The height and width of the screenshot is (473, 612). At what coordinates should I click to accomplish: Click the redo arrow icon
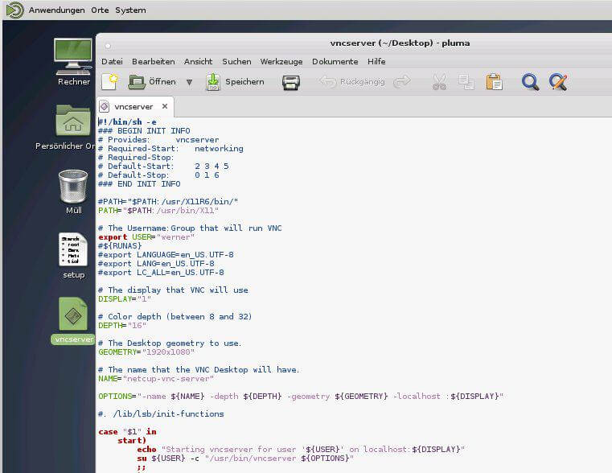click(402, 82)
